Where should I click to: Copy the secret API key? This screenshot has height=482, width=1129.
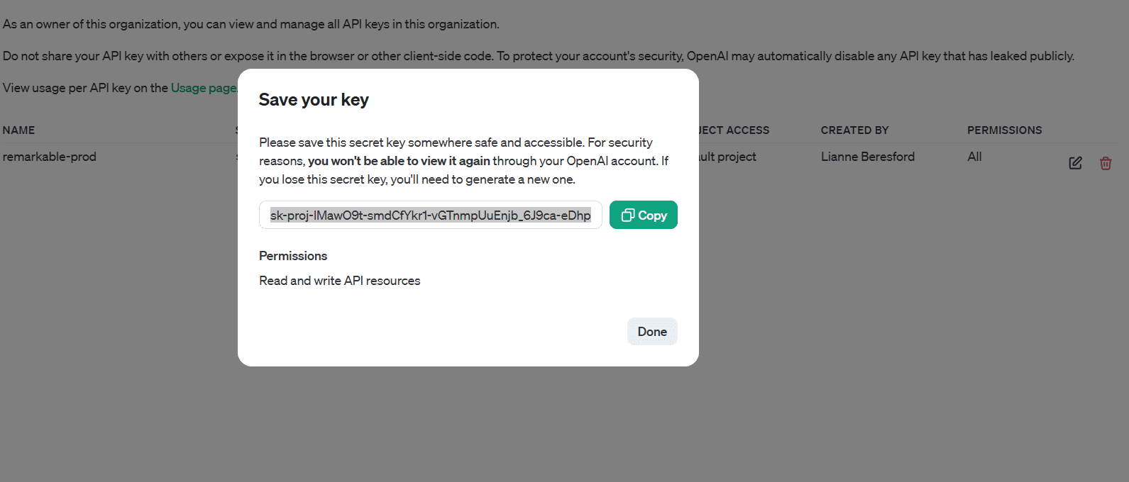pyautogui.click(x=643, y=214)
